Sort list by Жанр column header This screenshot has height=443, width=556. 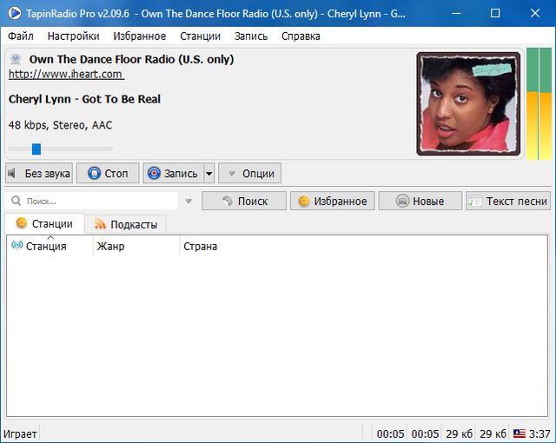pos(110,247)
